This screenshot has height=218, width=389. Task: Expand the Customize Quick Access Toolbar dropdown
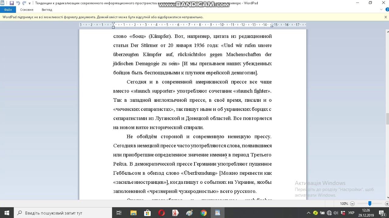29,3
